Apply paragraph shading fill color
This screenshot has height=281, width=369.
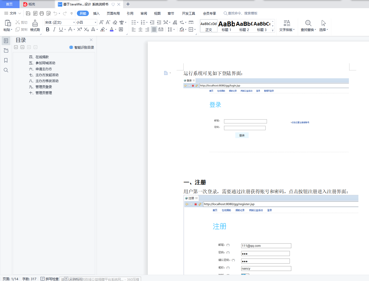pos(182,29)
